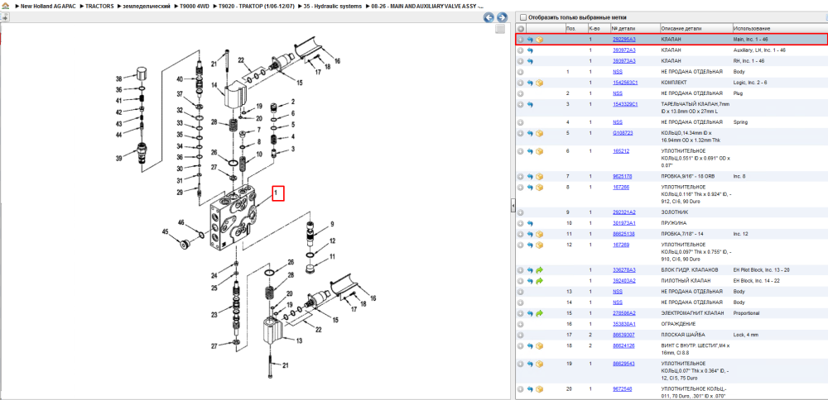The height and width of the screenshot is (400, 828).
Task: Open part number link 393972A3
Action: point(623,50)
